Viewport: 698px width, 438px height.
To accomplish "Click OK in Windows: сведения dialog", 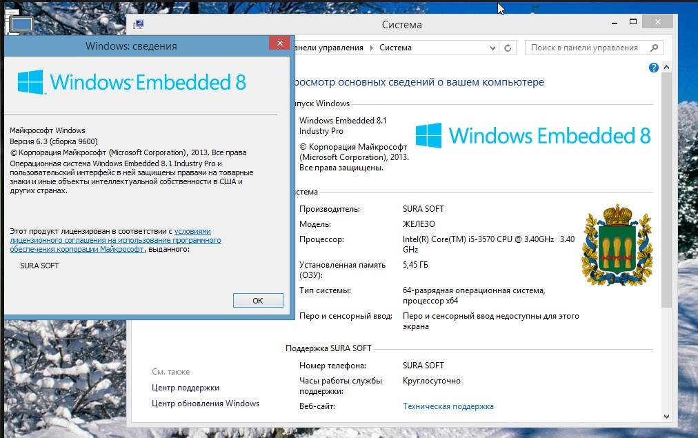I will point(258,301).
